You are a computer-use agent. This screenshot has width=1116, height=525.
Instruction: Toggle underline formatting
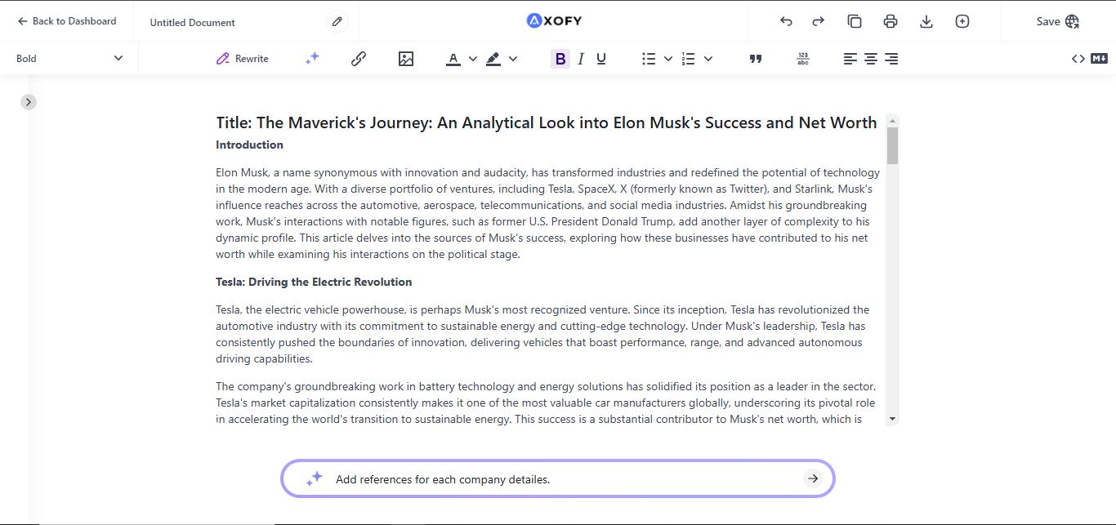tap(601, 59)
